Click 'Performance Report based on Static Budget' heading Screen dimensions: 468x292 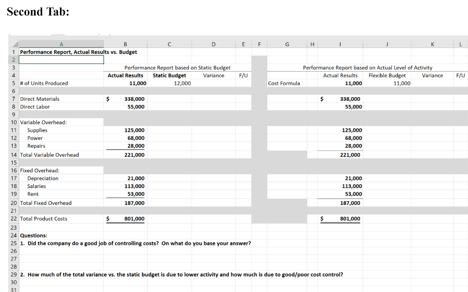click(177, 68)
